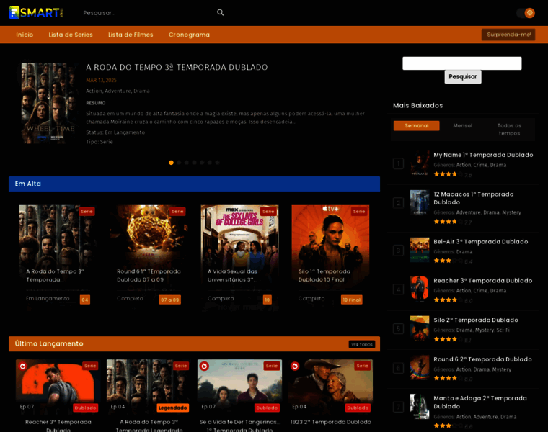Open Lista de Series menu

click(71, 35)
